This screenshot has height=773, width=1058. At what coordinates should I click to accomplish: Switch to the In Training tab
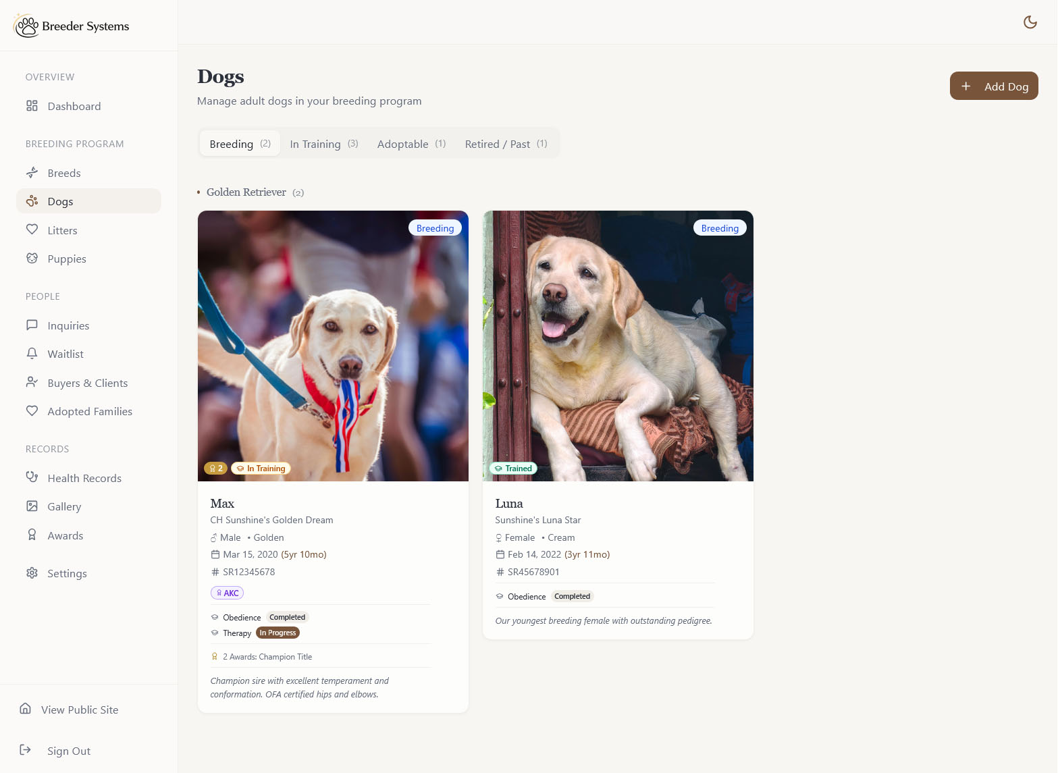pos(324,144)
